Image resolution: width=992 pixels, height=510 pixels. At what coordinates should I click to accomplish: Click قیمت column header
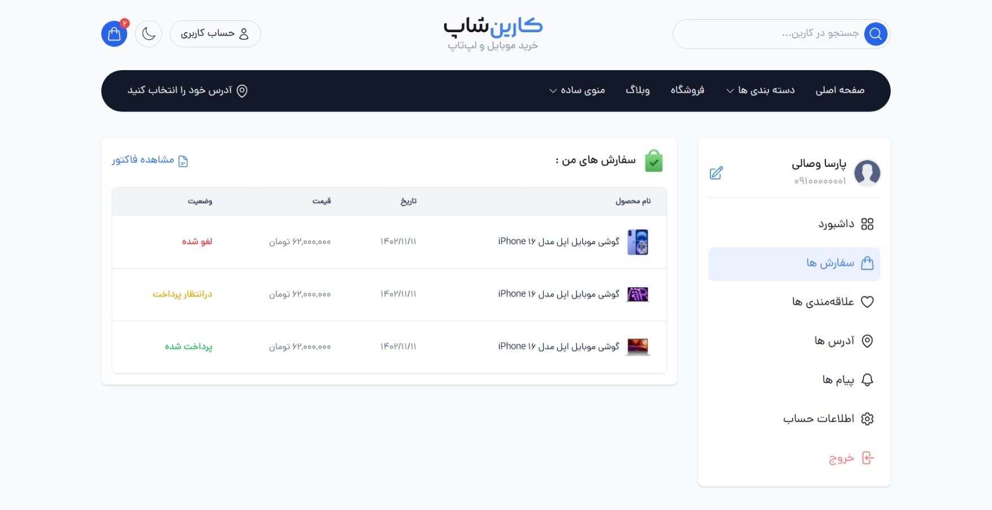click(322, 201)
